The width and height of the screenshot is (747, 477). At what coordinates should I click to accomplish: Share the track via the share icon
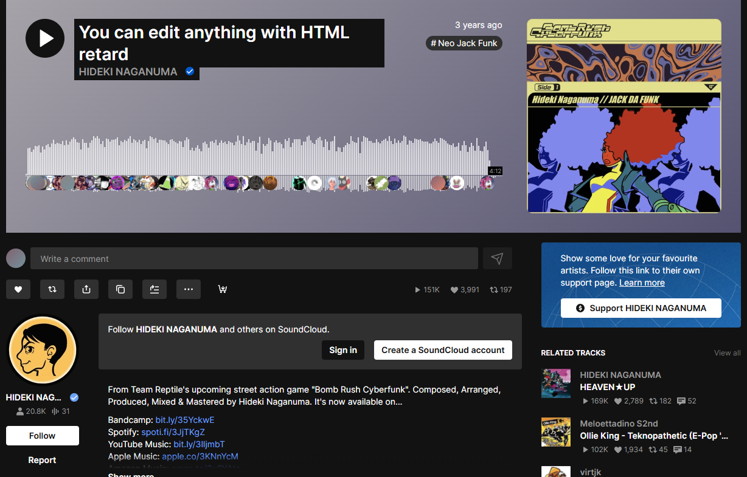pyautogui.click(x=86, y=289)
